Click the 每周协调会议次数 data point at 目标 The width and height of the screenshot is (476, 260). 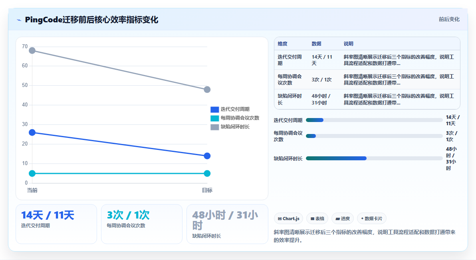click(x=207, y=173)
